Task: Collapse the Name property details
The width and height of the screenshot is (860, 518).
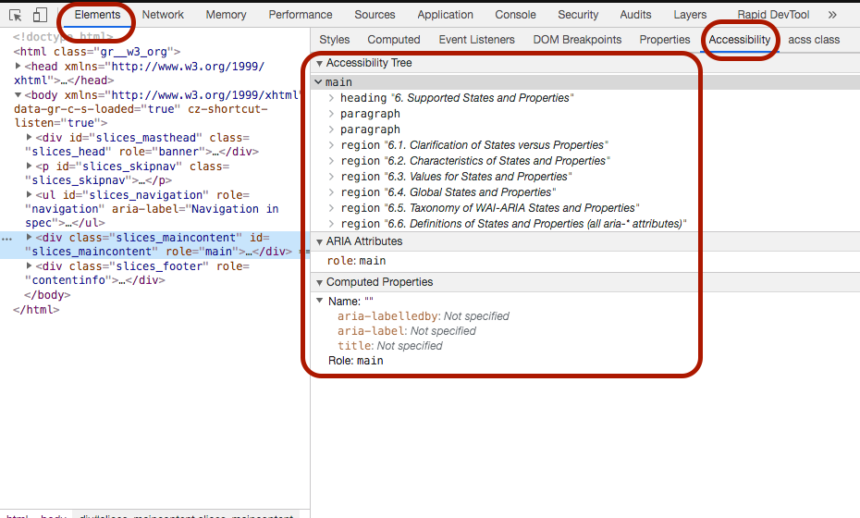Action: click(x=319, y=301)
